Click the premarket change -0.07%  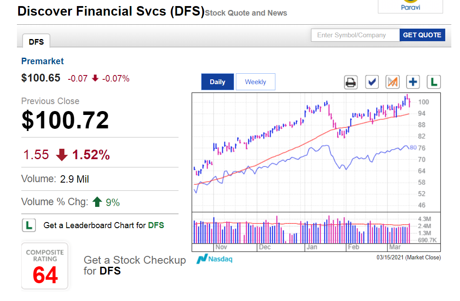tap(116, 79)
